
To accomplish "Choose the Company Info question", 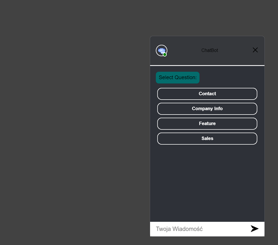I will pos(207,109).
